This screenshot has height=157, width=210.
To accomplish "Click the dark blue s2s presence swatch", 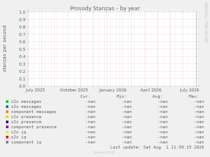I will pyautogui.click(x=7, y=122).
